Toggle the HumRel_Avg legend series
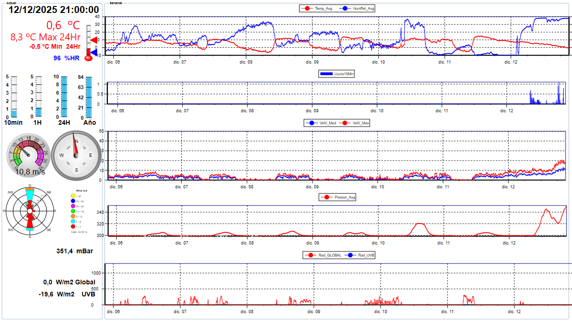This screenshot has width=572, height=321. pos(359,8)
